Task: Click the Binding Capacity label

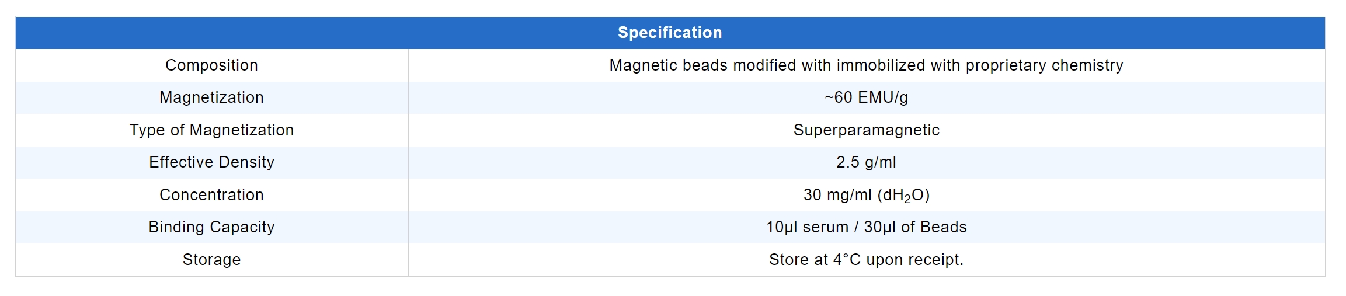Action: point(211,227)
